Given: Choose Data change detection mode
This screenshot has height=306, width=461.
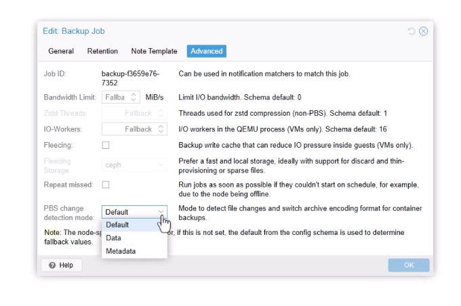Looking at the screenshot, I should [114, 238].
